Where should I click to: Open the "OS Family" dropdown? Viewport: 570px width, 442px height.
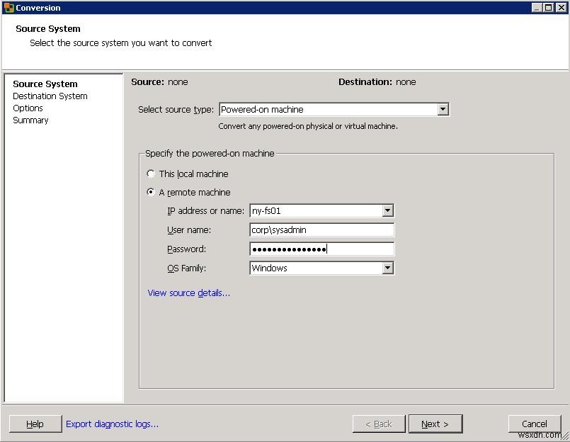coord(388,268)
